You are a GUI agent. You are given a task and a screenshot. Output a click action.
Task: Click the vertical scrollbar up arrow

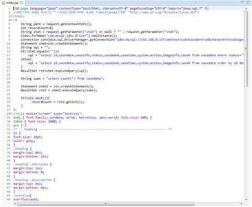click(246, 8)
